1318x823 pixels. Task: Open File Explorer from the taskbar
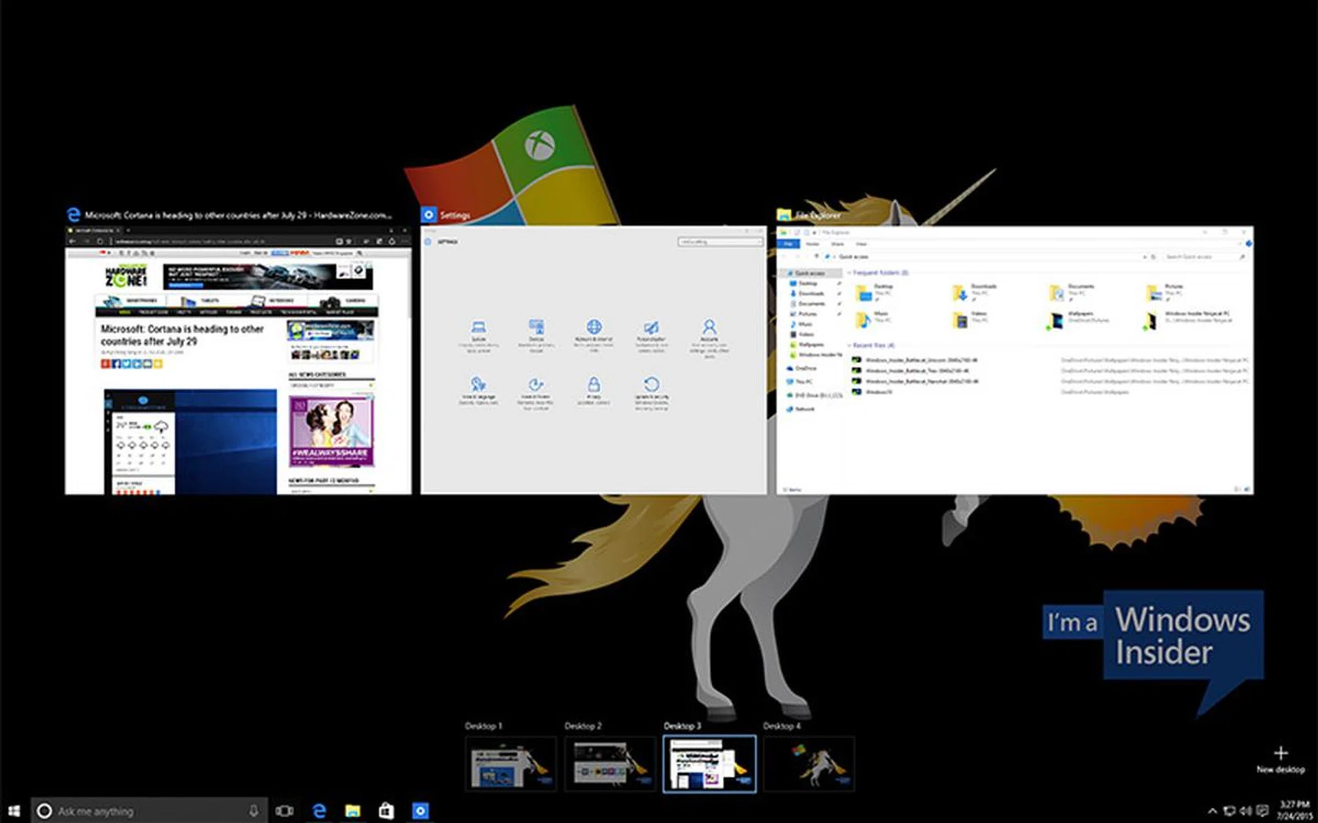pos(353,811)
